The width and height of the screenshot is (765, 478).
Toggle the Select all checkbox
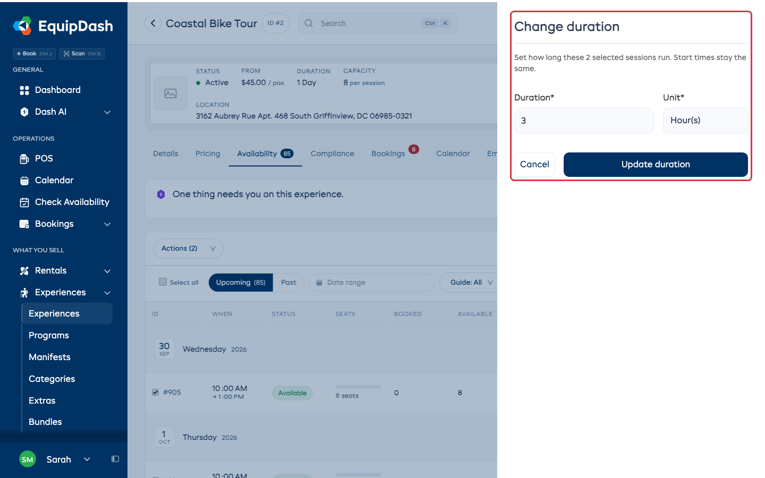163,282
